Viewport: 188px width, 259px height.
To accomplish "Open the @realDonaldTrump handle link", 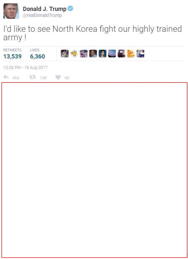I will click(43, 15).
